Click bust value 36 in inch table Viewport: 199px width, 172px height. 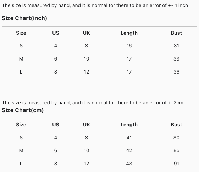176,72
